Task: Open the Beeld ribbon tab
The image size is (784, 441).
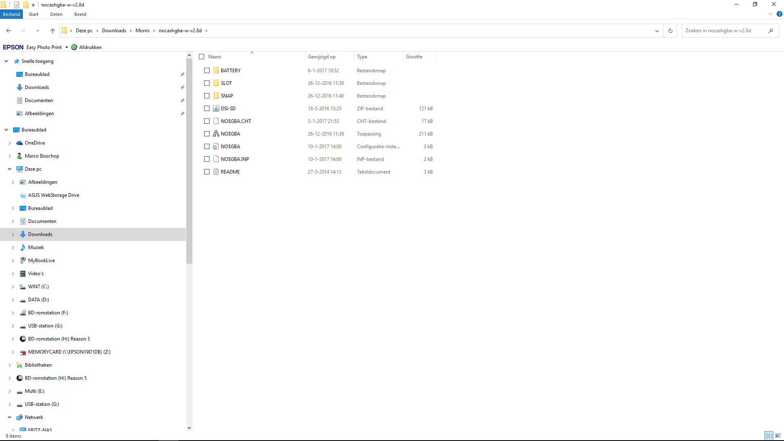Action: 80,14
